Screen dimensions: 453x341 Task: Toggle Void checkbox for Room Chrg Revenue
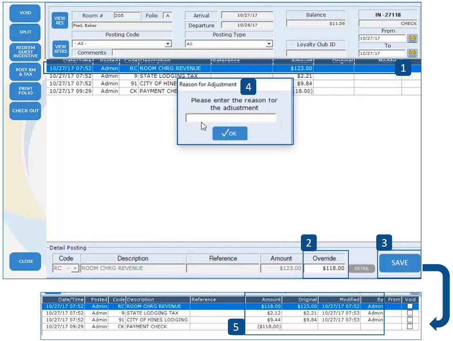click(410, 307)
